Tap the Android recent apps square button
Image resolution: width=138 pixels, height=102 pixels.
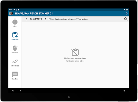pos(124,91)
